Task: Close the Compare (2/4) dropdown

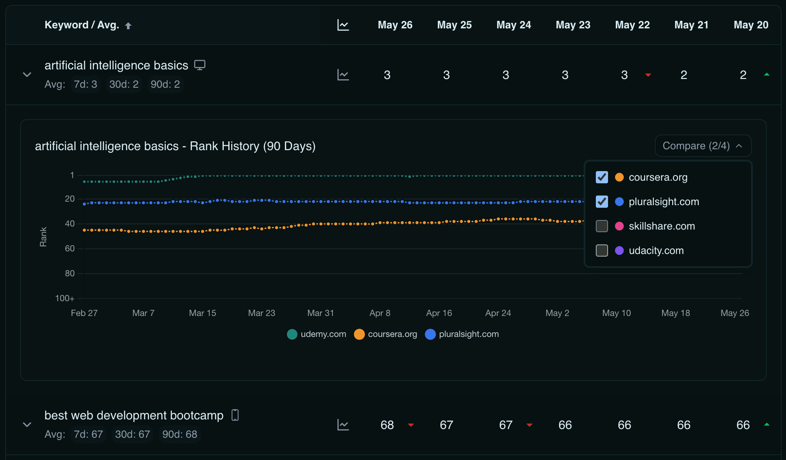Action: coord(703,146)
